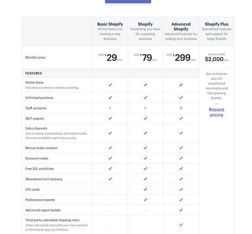252x234 pixels.
Task: Click Shopify plan Professional reports checkmark
Action: pos(145,200)
